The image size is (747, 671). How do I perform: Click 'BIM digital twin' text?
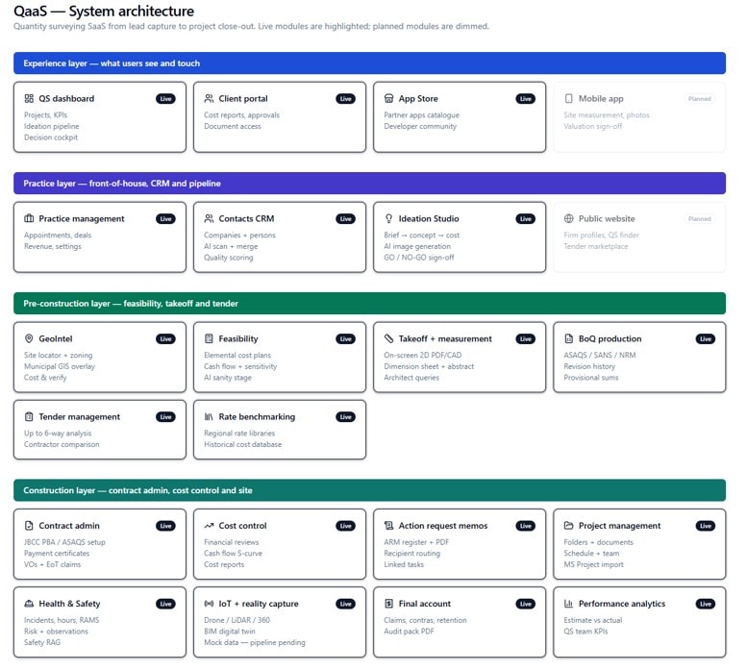(229, 632)
